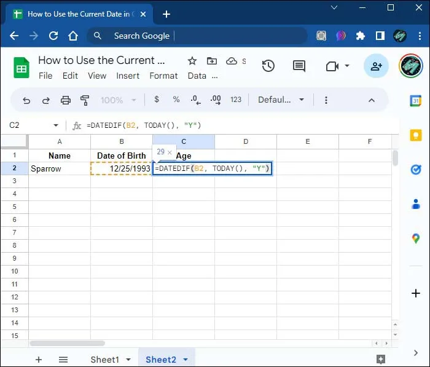430x367 pixels.
Task: Click the horizontal scrollbar thumb
Action: click(x=67, y=343)
